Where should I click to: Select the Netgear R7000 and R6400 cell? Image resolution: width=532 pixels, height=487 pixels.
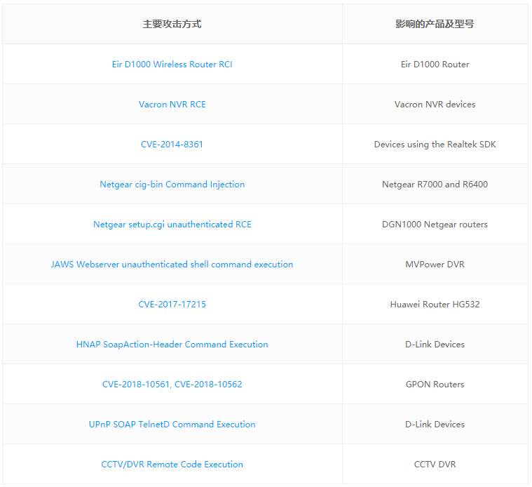pos(435,185)
